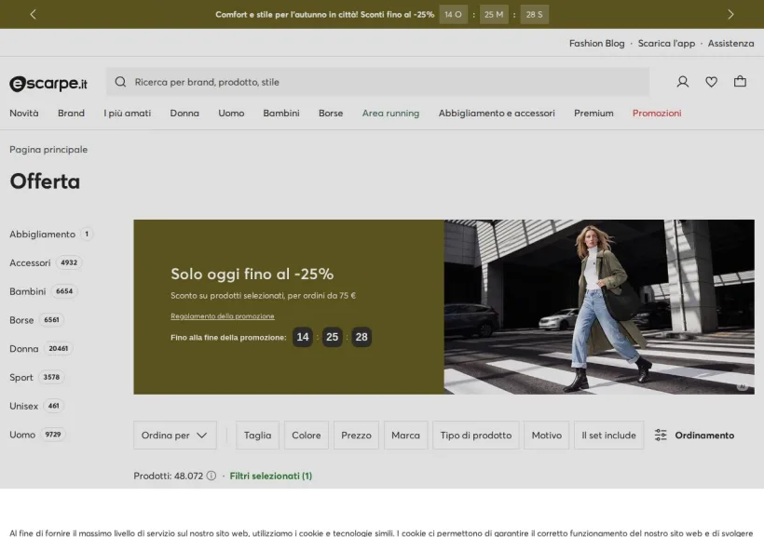Click the promo model photo banner
This screenshot has height=537, width=764.
coord(599,307)
